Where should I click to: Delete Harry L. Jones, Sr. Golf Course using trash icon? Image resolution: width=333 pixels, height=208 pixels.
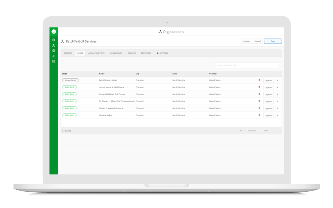(259, 87)
